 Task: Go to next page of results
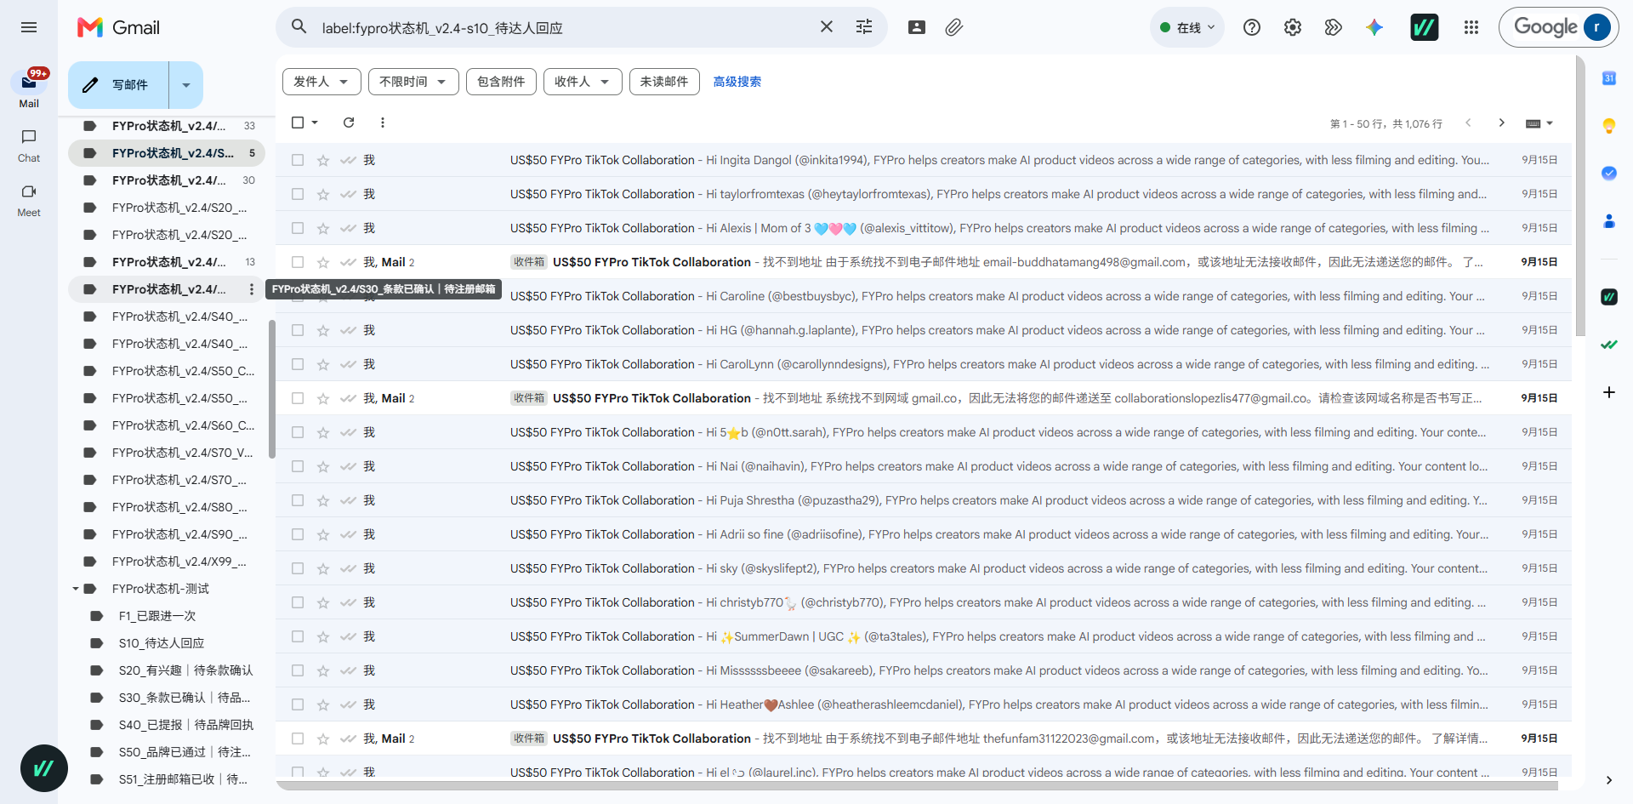(1502, 123)
